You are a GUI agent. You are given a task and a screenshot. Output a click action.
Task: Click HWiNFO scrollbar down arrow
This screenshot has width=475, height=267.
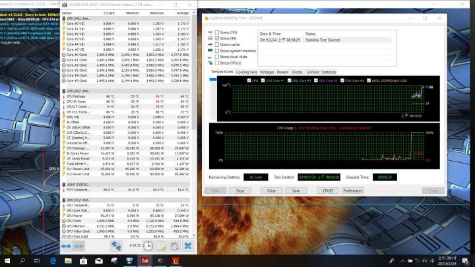[x=194, y=235]
